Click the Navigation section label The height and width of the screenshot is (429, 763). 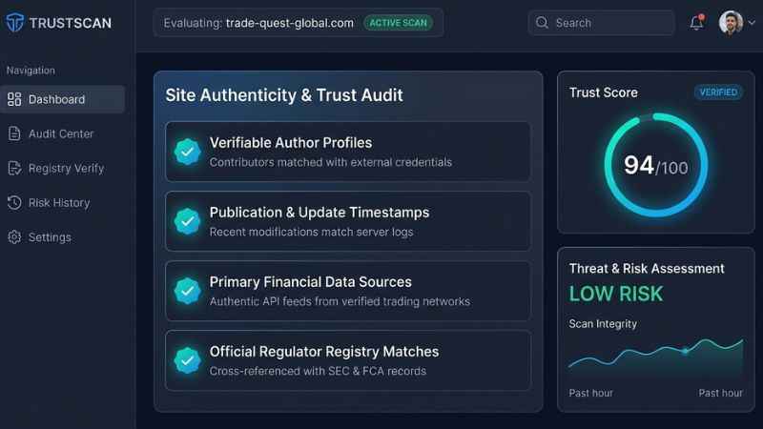(31, 71)
